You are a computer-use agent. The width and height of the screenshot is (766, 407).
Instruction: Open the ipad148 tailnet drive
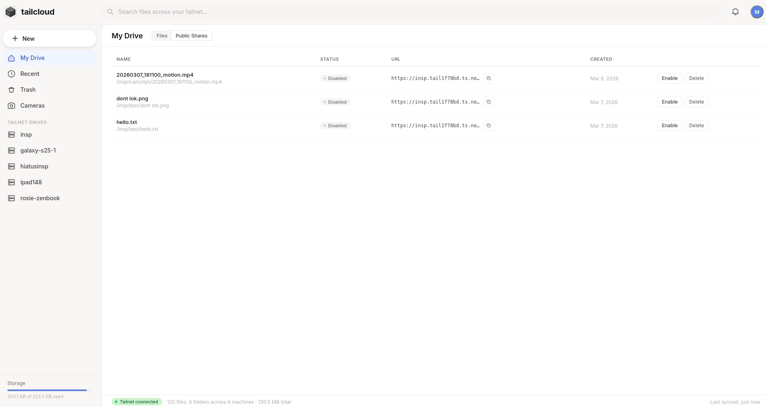coord(50,182)
